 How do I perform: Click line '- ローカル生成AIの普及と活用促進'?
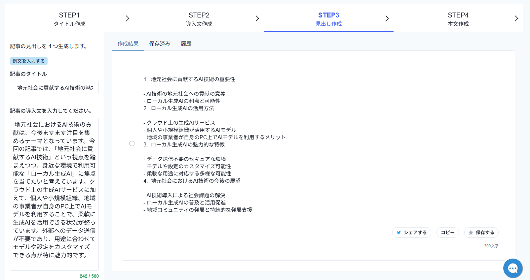coord(185,202)
